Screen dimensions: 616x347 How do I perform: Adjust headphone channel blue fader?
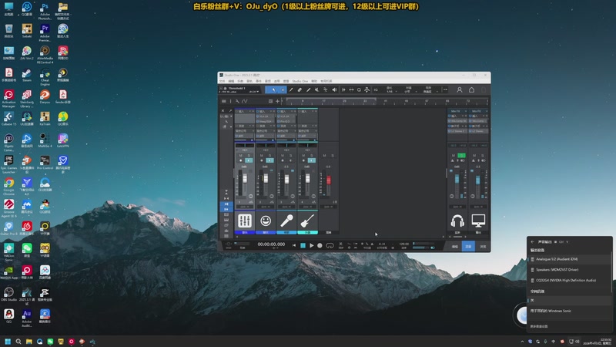[x=457, y=180]
